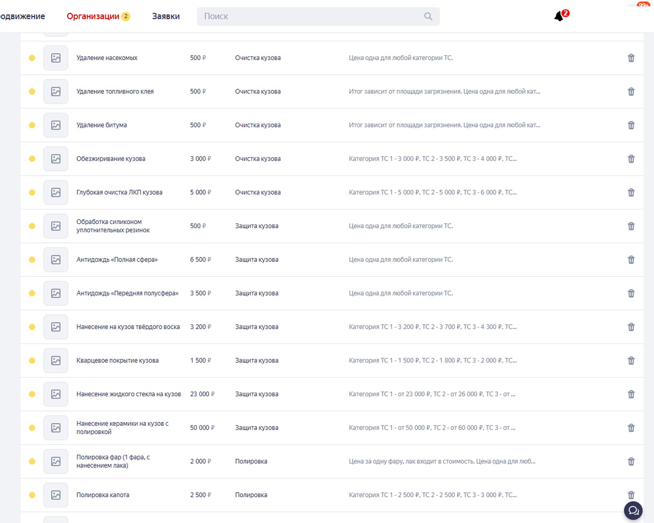The width and height of the screenshot is (654, 523).
Task: Toggle status dot of Глубокая очистка ЛКП
Action: pos(32,192)
